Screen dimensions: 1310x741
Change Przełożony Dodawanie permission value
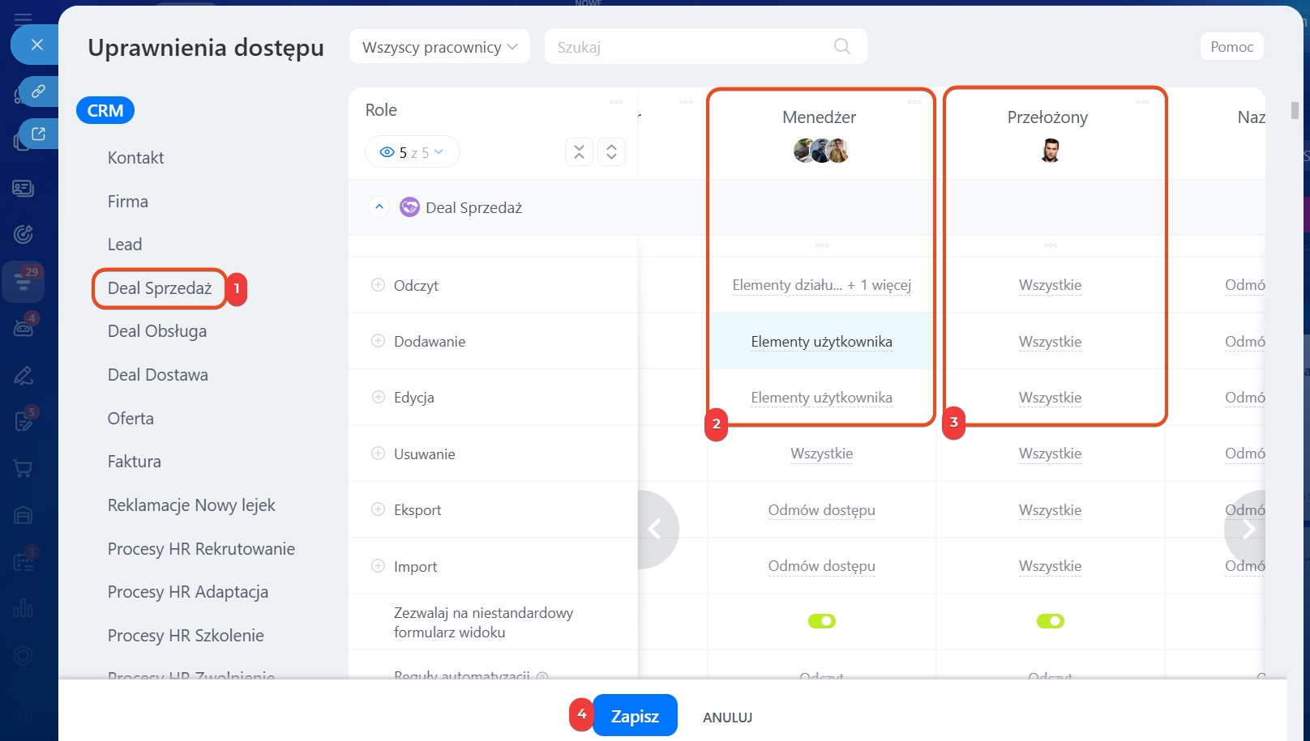pos(1050,342)
